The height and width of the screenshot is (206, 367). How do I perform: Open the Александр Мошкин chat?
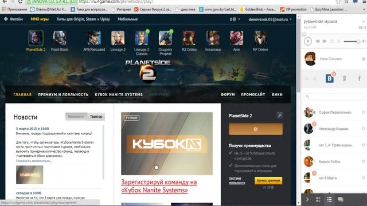click(x=333, y=128)
